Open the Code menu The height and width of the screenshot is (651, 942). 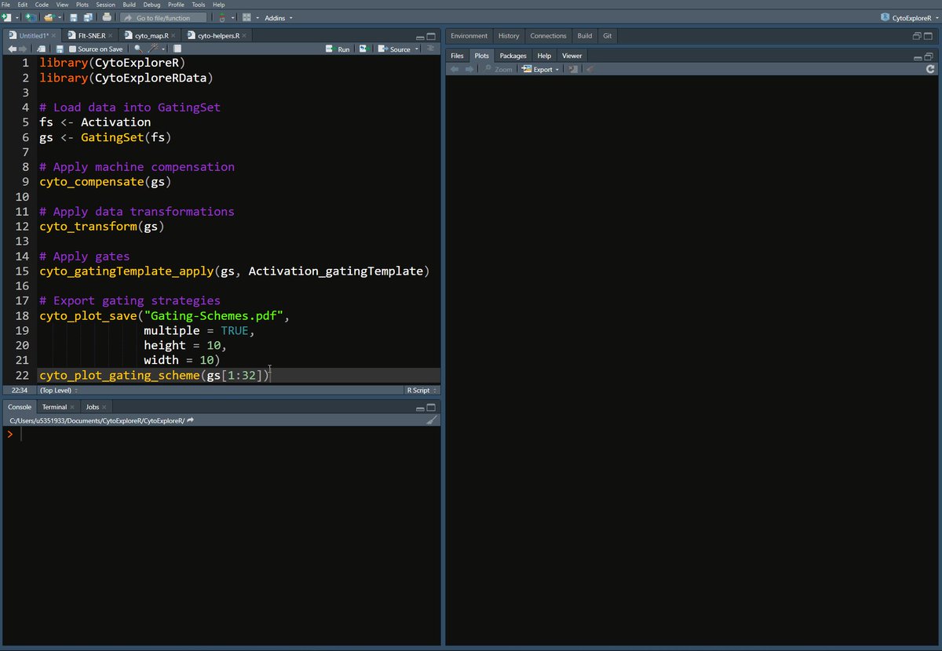click(x=42, y=5)
